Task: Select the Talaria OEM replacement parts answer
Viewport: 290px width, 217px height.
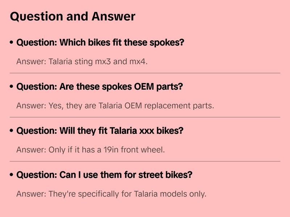Action: 115,106
